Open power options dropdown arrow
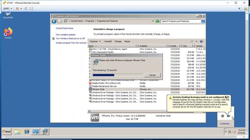 point(21,9)
